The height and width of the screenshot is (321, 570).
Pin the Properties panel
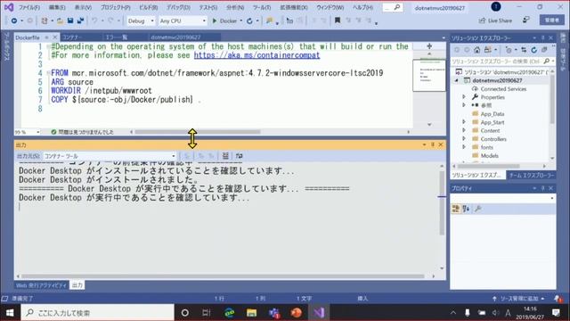pyautogui.click(x=542, y=188)
